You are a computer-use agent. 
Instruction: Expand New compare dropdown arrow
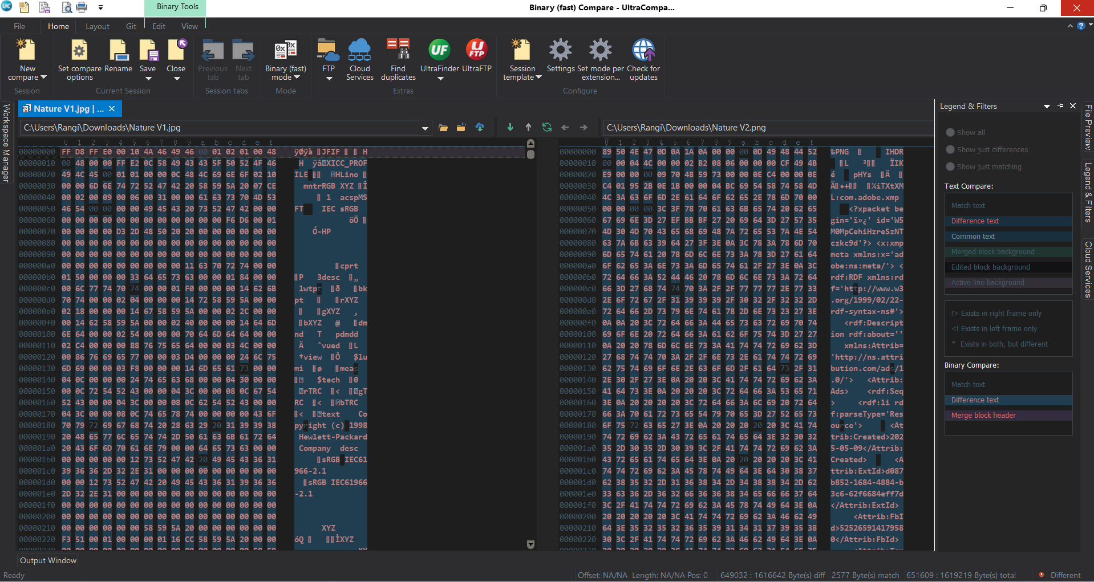43,78
